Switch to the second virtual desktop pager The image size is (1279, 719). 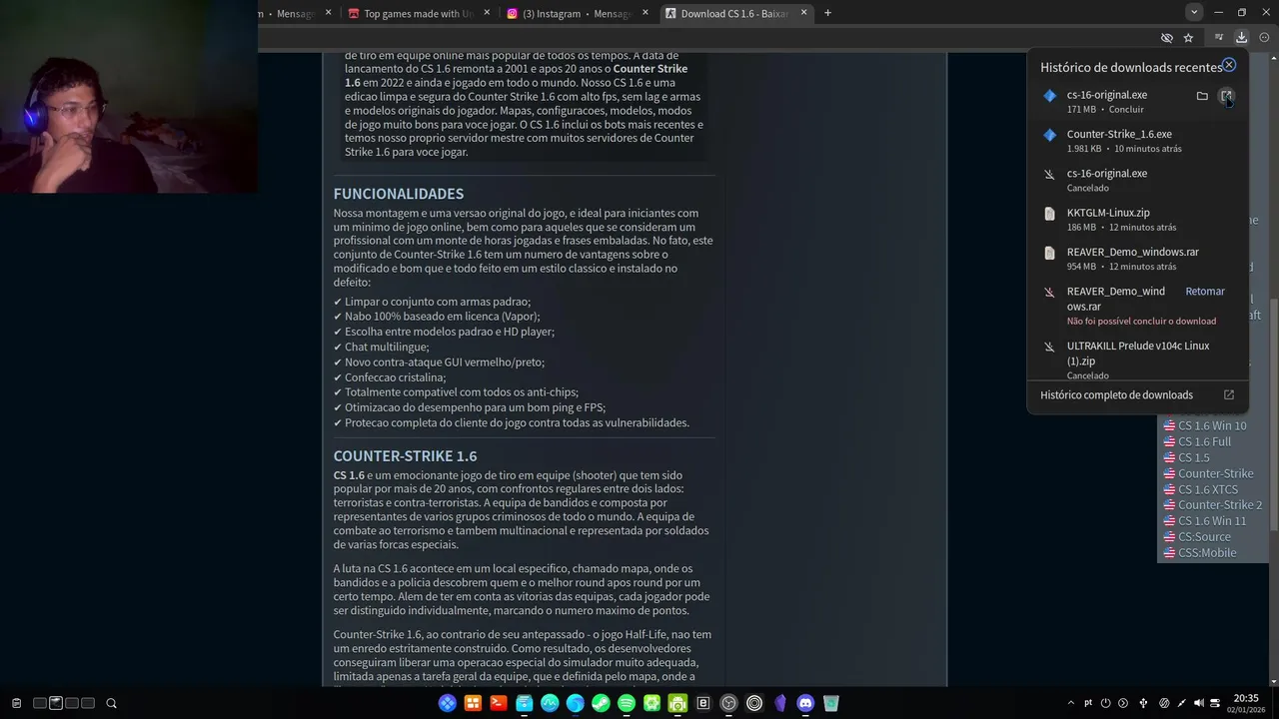(56, 703)
